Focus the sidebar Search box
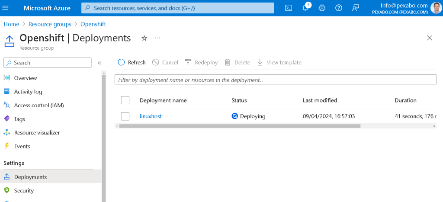Viewport: 443px width, 202px height. click(x=48, y=63)
